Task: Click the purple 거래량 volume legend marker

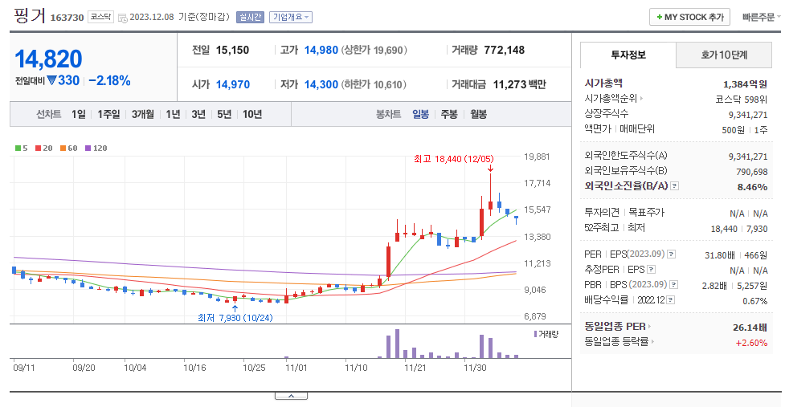Action: click(x=536, y=334)
